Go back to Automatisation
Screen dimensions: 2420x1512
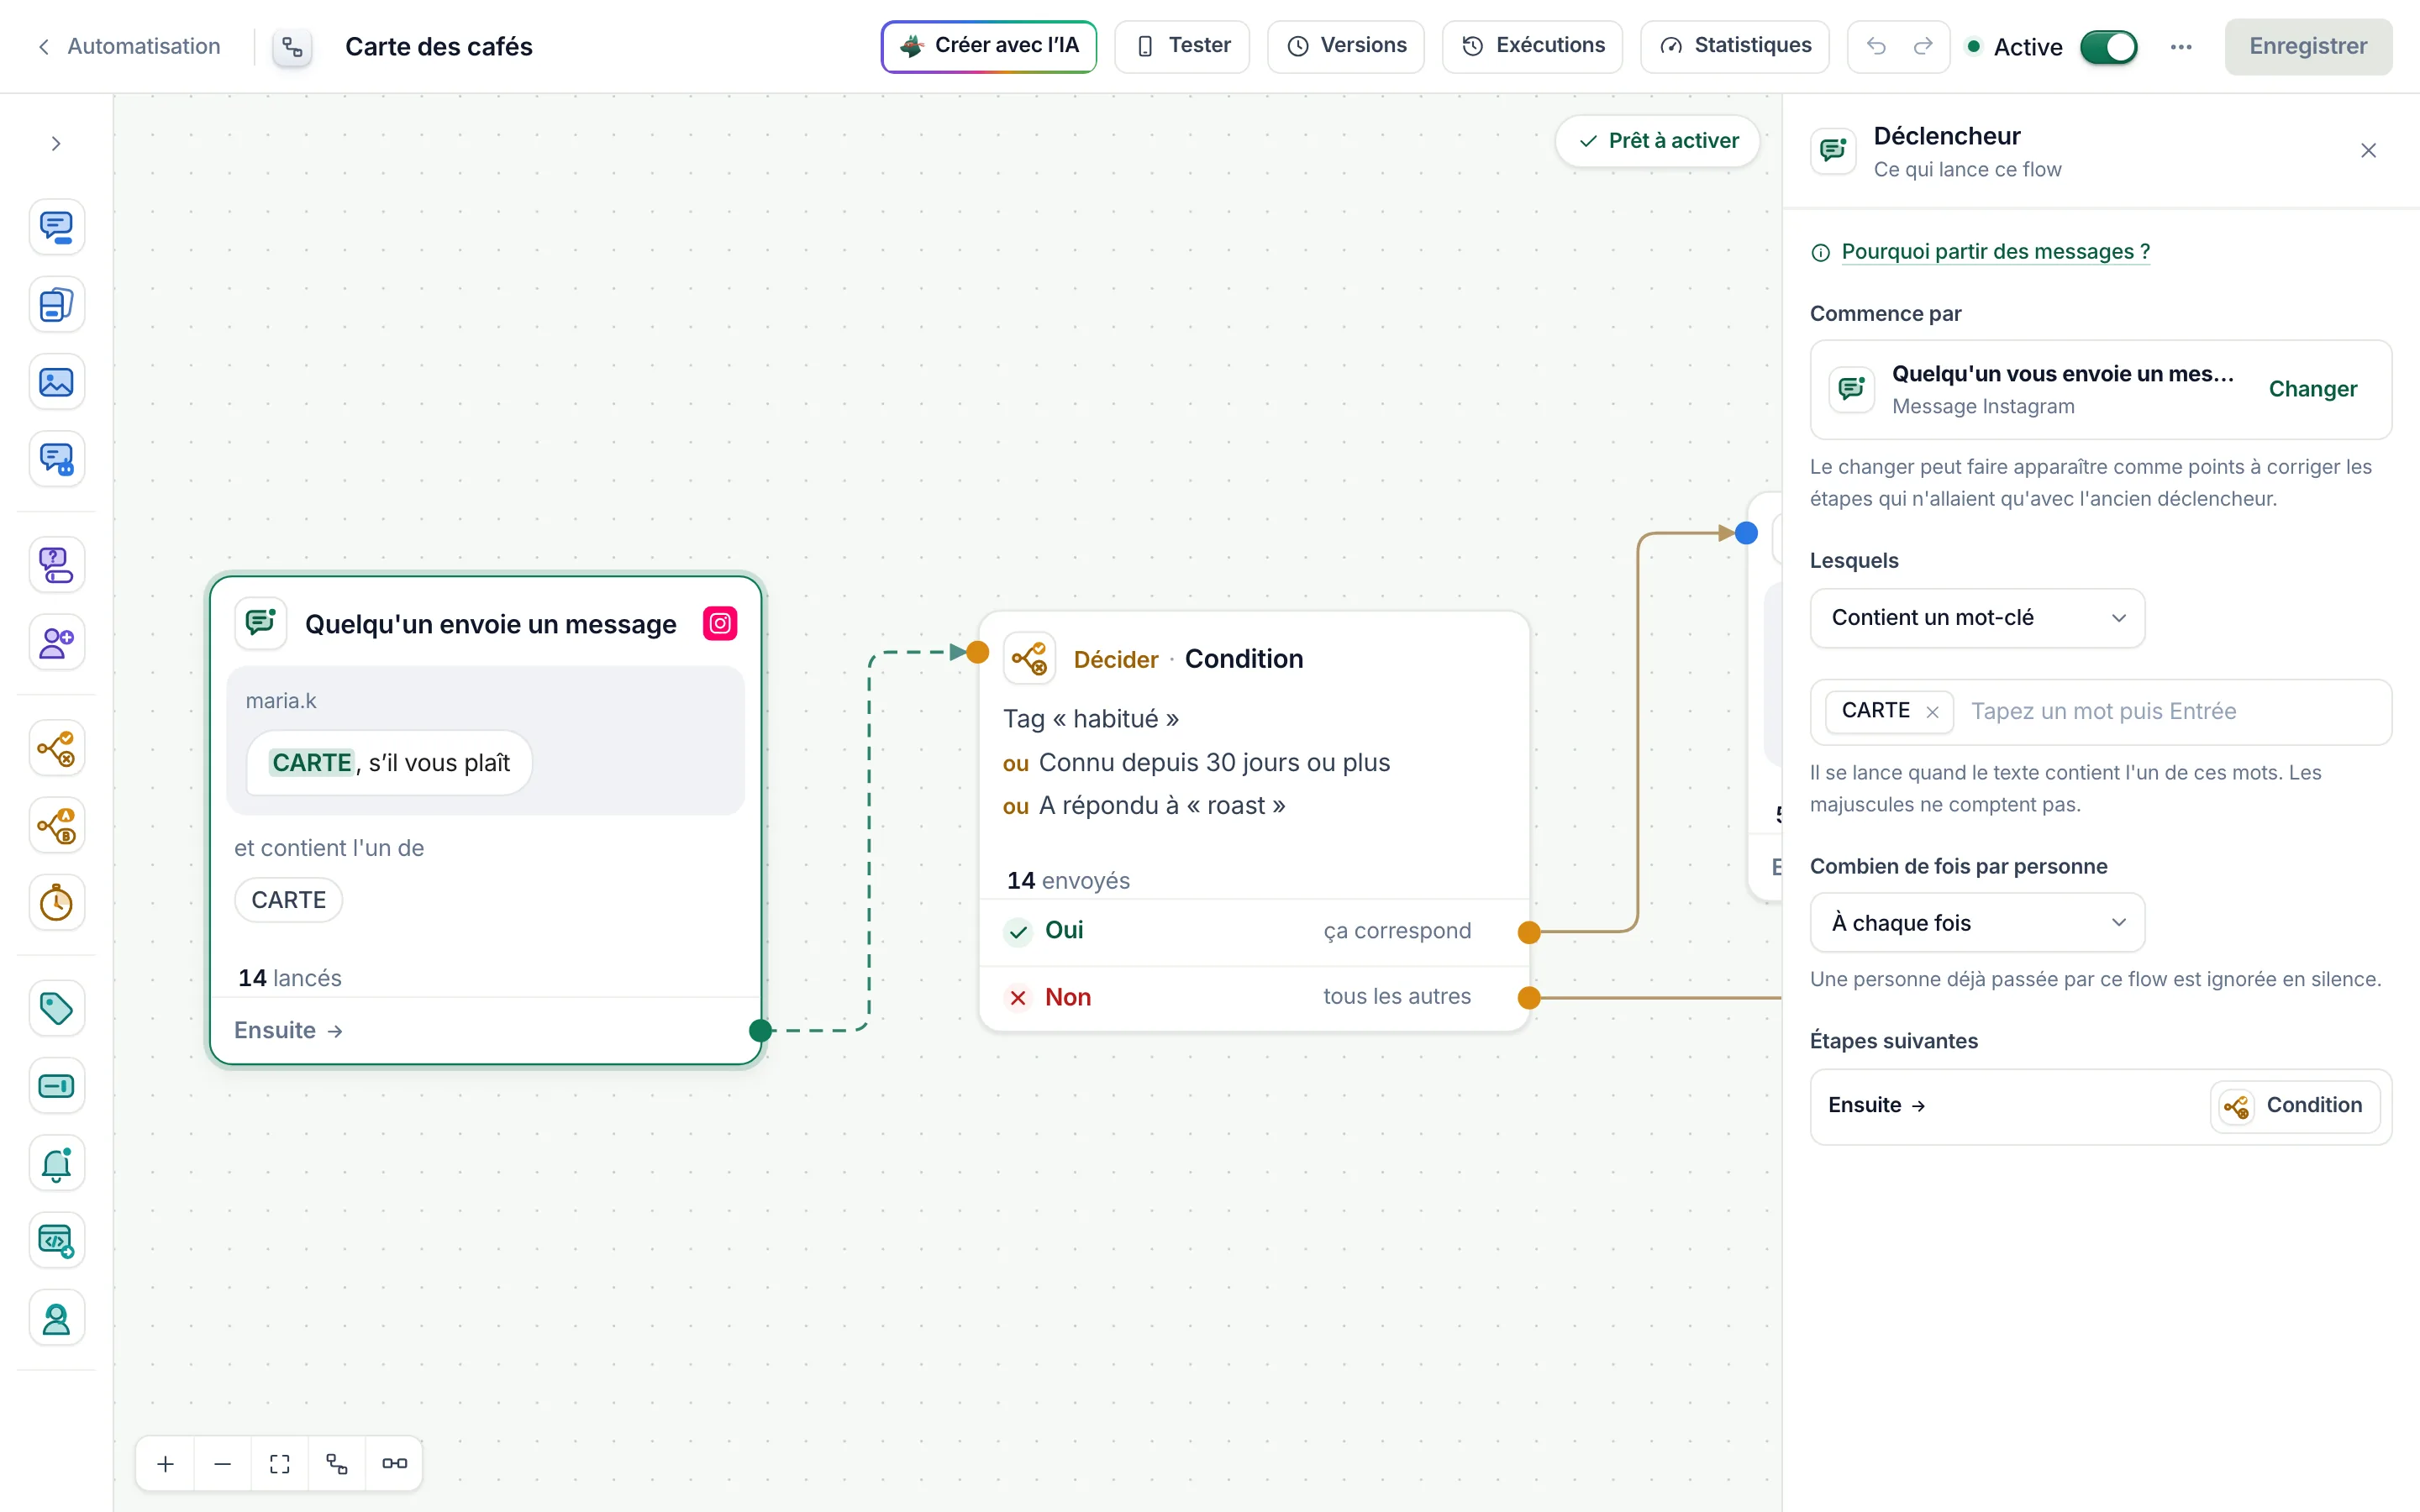(x=129, y=46)
